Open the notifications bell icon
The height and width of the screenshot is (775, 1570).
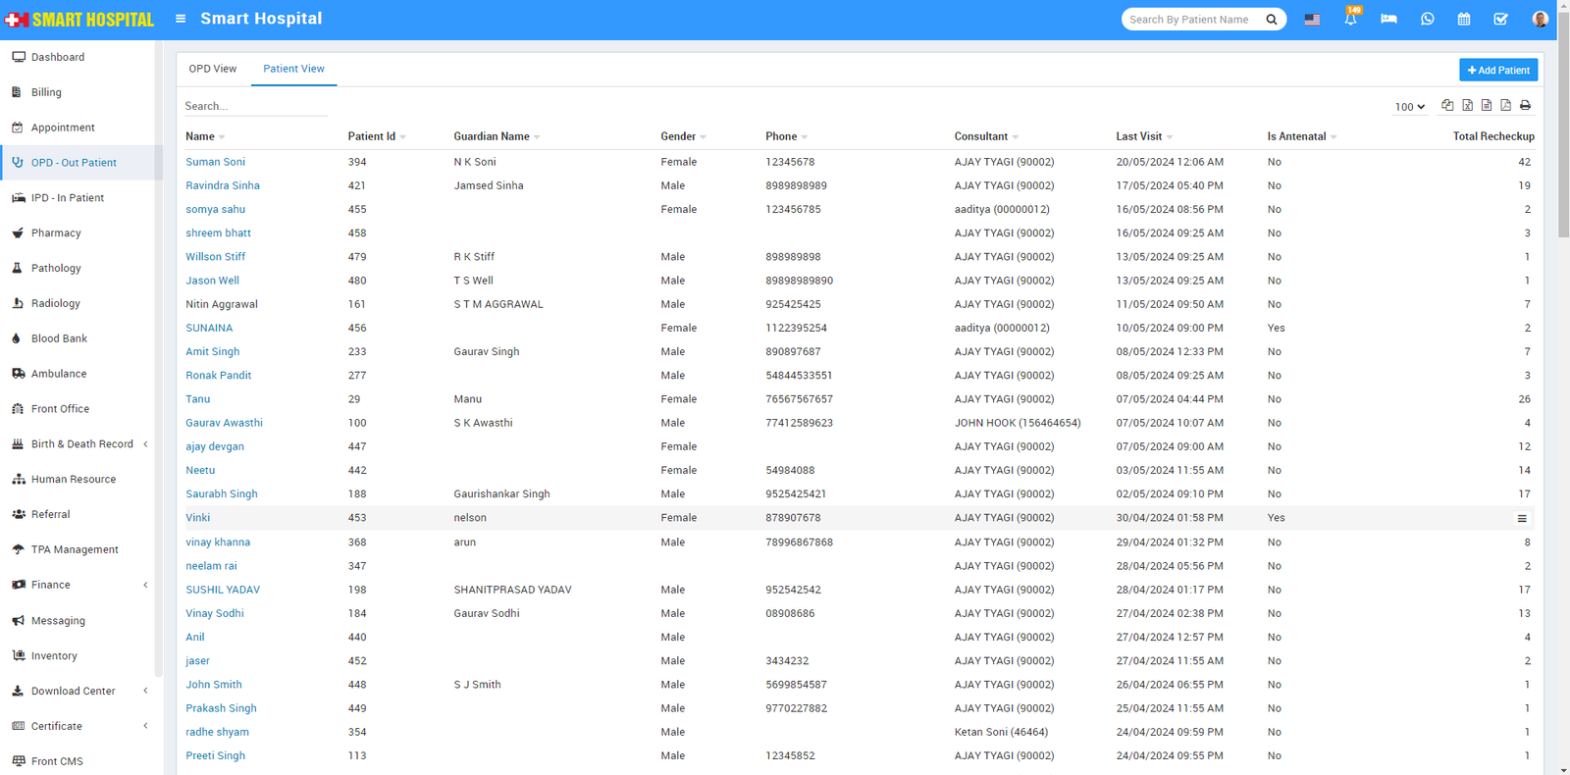coord(1350,19)
